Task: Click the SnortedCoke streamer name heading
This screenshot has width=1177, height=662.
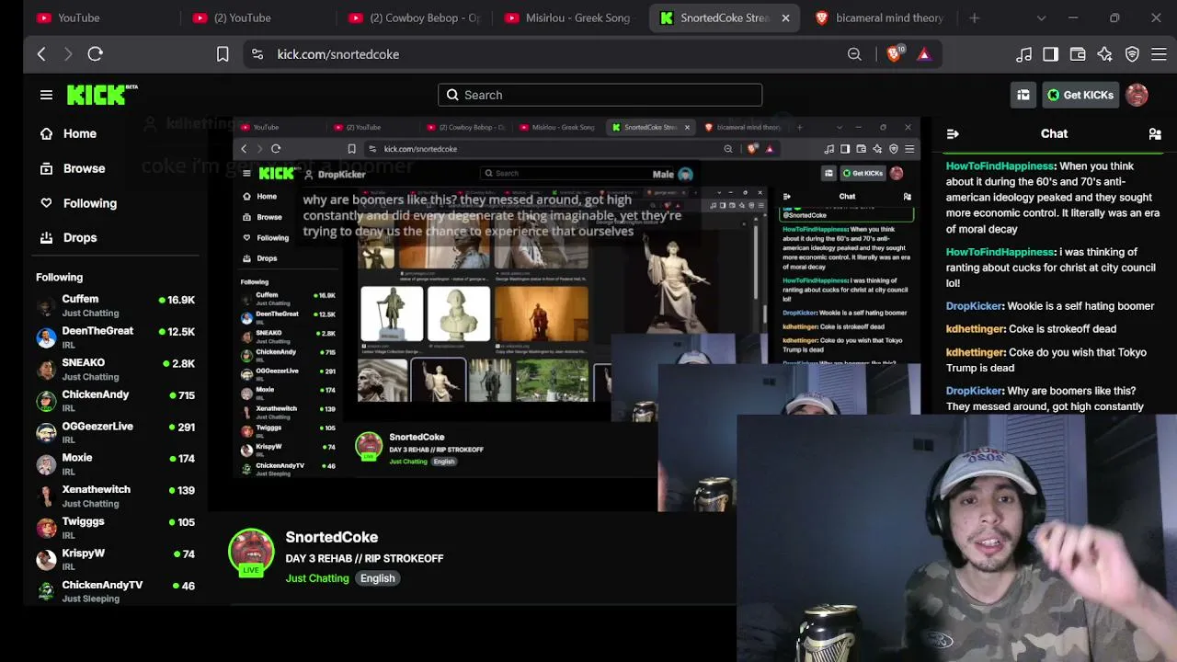Action: [332, 537]
